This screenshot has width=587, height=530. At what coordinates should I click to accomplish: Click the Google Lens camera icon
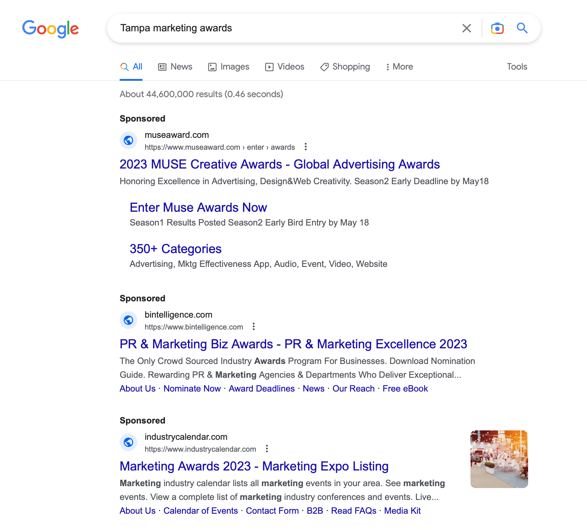pos(497,28)
